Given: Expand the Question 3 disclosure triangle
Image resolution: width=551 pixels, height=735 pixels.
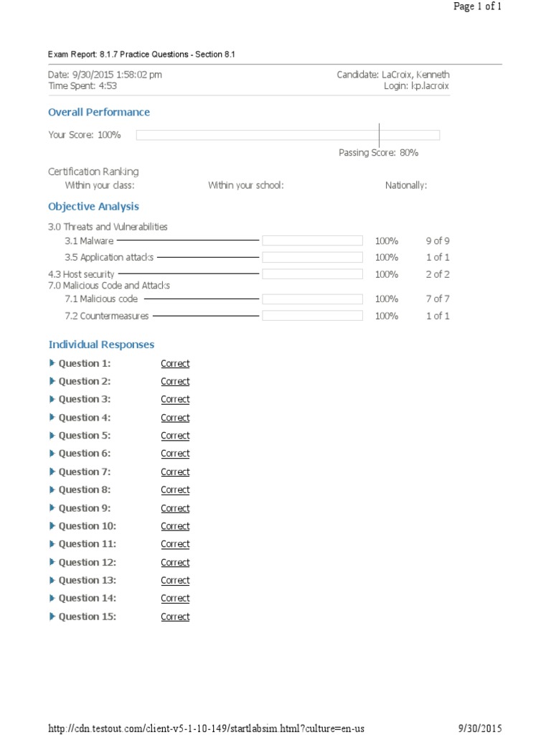Looking at the screenshot, I should coord(52,399).
